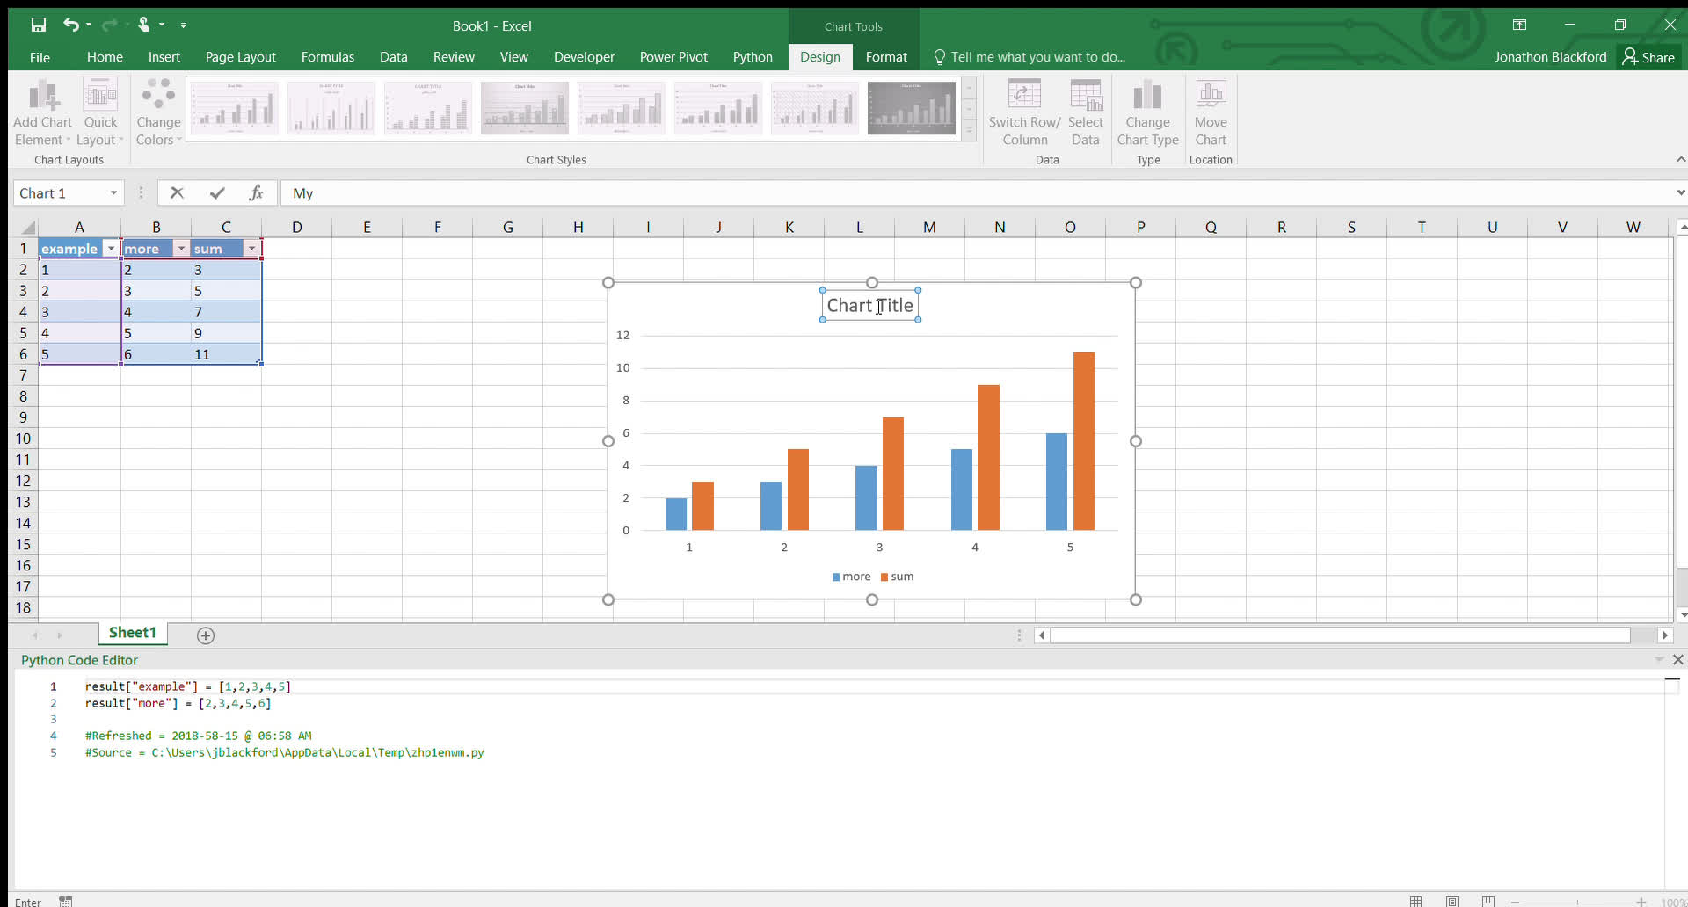
Task: Open the 'sum' column filter dropdown
Action: [252, 249]
